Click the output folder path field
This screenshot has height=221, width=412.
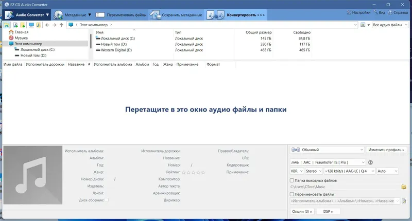click(x=345, y=187)
